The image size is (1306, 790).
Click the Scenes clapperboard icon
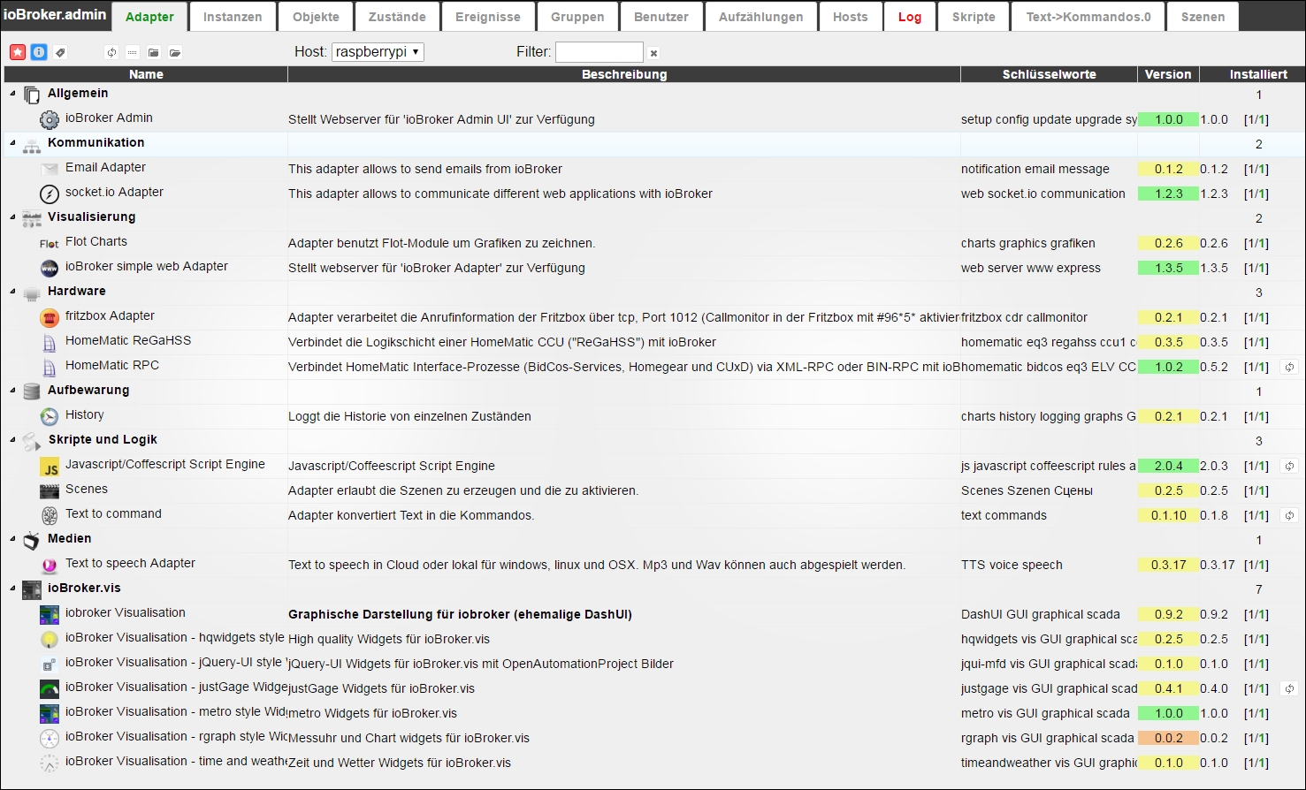[50, 490]
